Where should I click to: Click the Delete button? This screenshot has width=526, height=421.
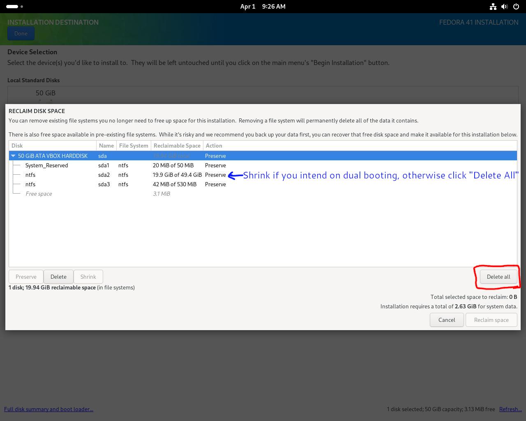[58, 277]
